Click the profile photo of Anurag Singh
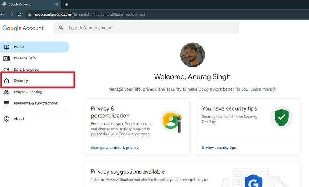 pos(192,55)
